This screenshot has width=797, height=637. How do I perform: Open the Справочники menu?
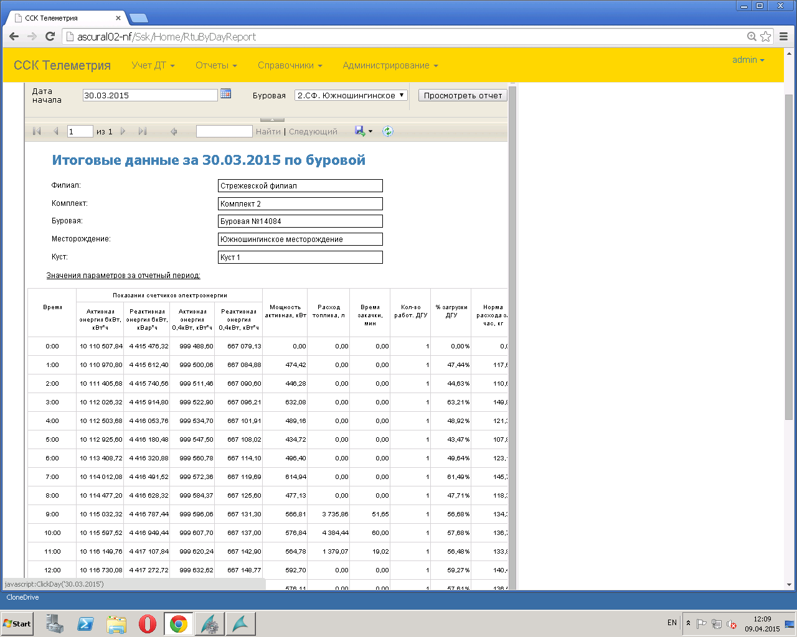coord(290,65)
